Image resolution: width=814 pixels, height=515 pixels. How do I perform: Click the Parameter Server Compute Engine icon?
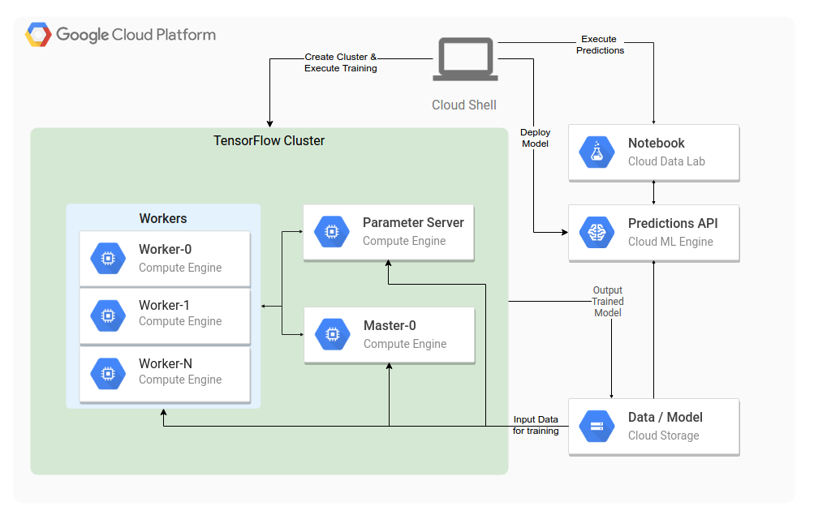331,232
